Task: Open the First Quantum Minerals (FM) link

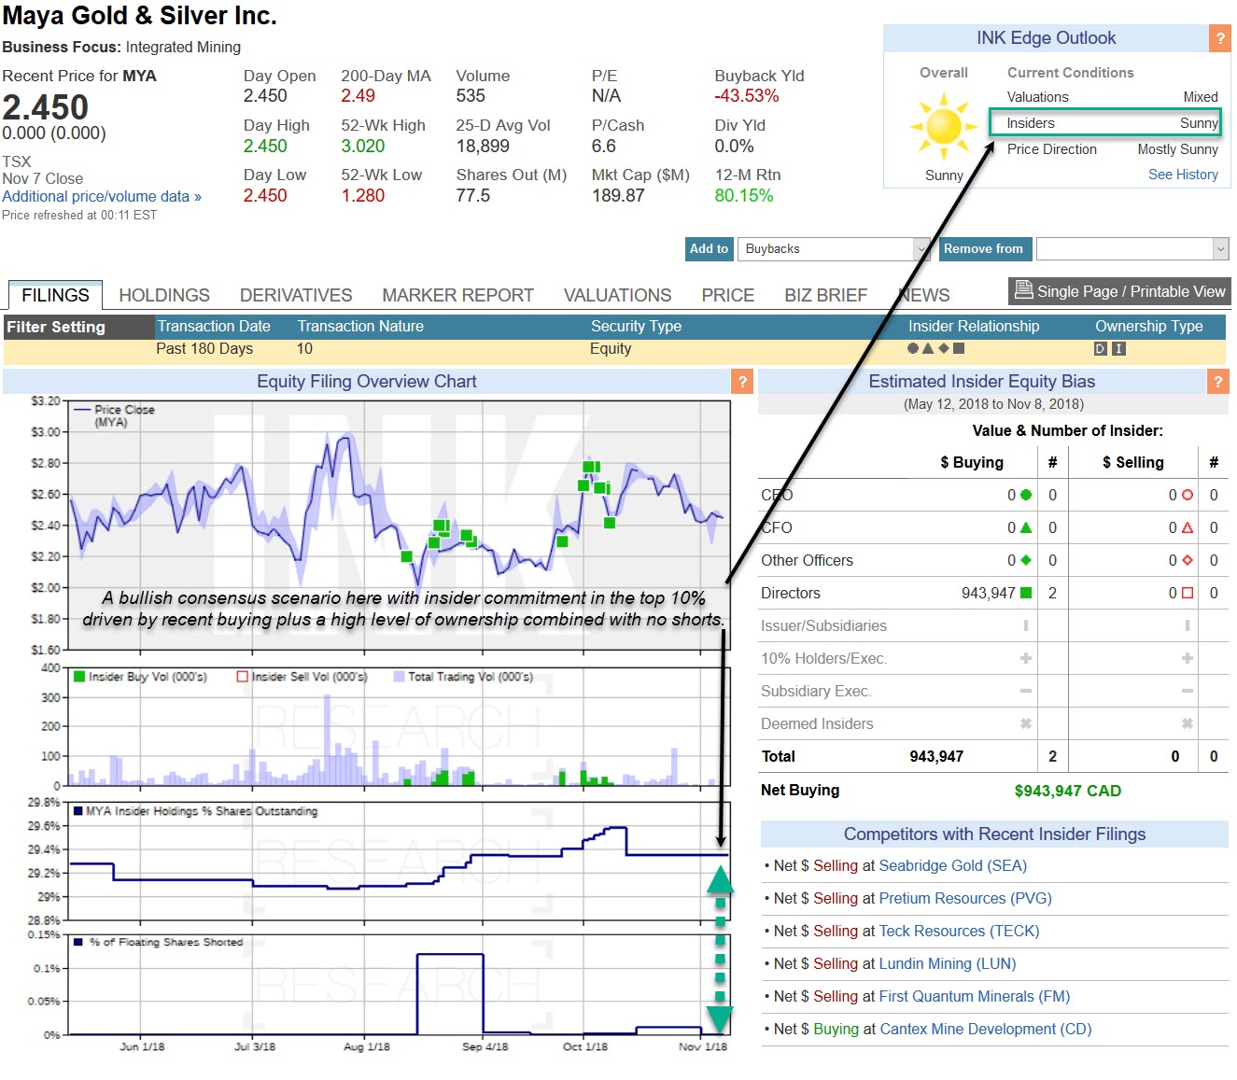Action: (x=975, y=996)
